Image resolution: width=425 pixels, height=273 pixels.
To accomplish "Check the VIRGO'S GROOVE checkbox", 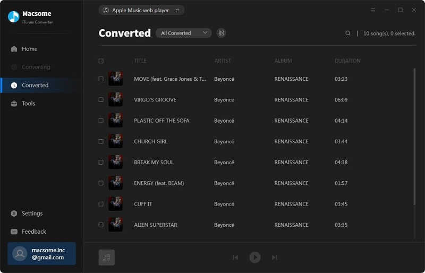I will click(x=101, y=100).
